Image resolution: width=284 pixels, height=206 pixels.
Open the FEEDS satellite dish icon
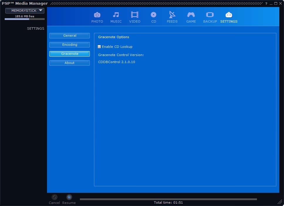172,15
